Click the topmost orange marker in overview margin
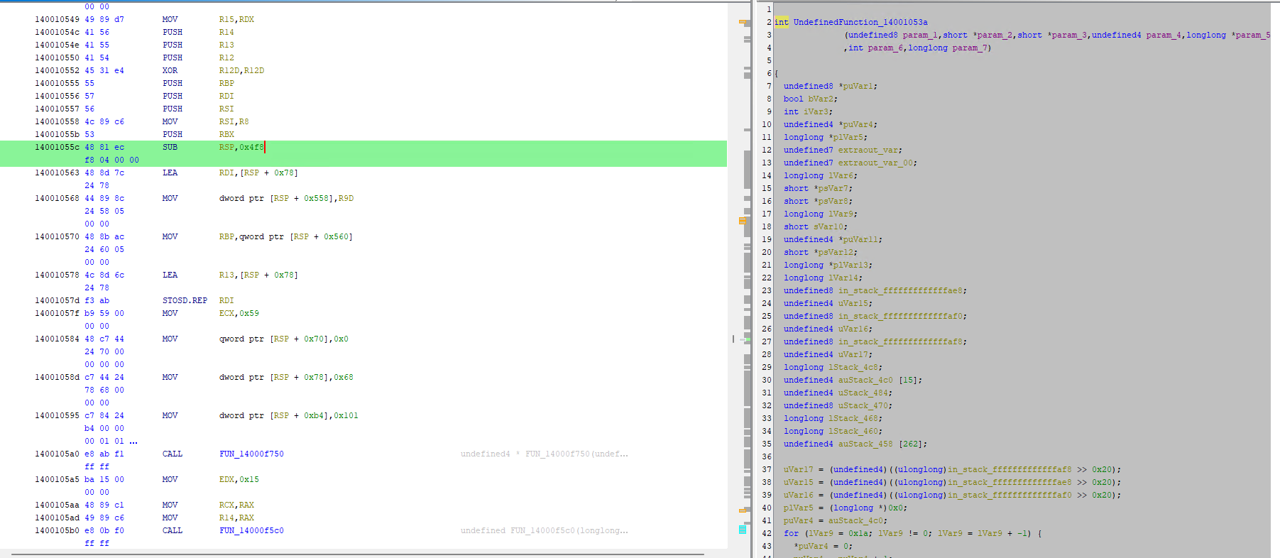Viewport: 1280px width, 558px height. point(743,23)
